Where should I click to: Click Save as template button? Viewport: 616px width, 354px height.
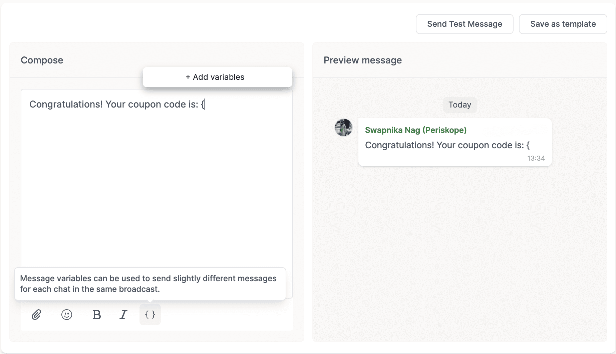click(x=563, y=24)
